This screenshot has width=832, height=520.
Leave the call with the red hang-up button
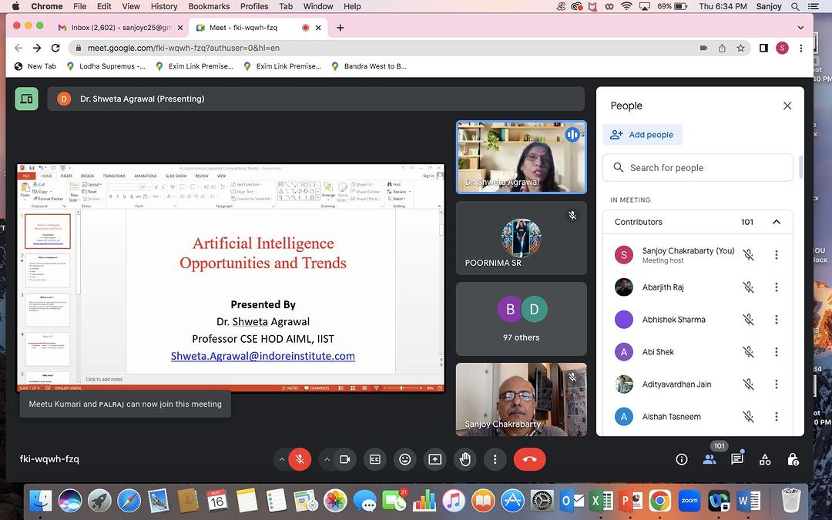click(529, 459)
